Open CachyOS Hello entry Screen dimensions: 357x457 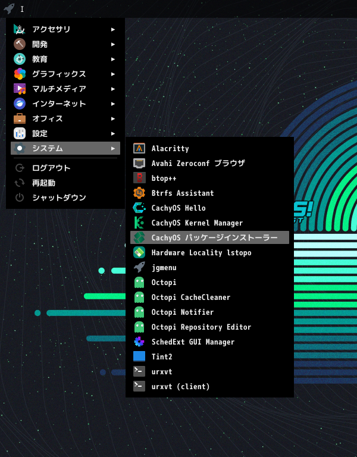(x=209, y=208)
